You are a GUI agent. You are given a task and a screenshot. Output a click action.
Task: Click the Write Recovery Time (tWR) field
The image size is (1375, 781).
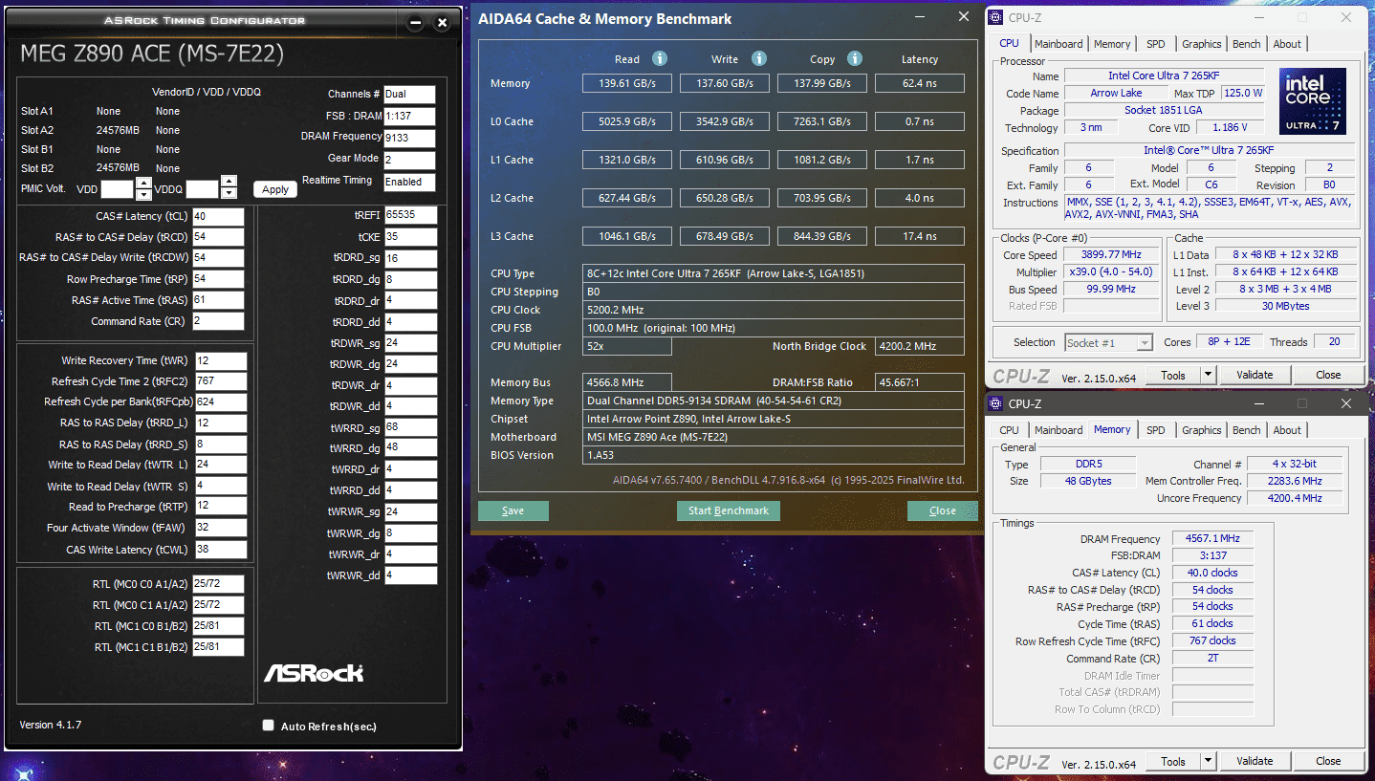click(x=221, y=360)
